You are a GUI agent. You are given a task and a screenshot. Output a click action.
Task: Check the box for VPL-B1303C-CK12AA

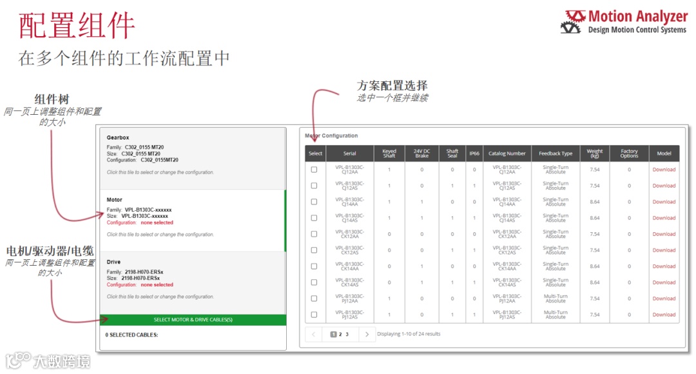coord(314,234)
